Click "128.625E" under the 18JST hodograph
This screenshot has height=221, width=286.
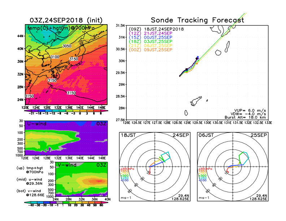180,199
